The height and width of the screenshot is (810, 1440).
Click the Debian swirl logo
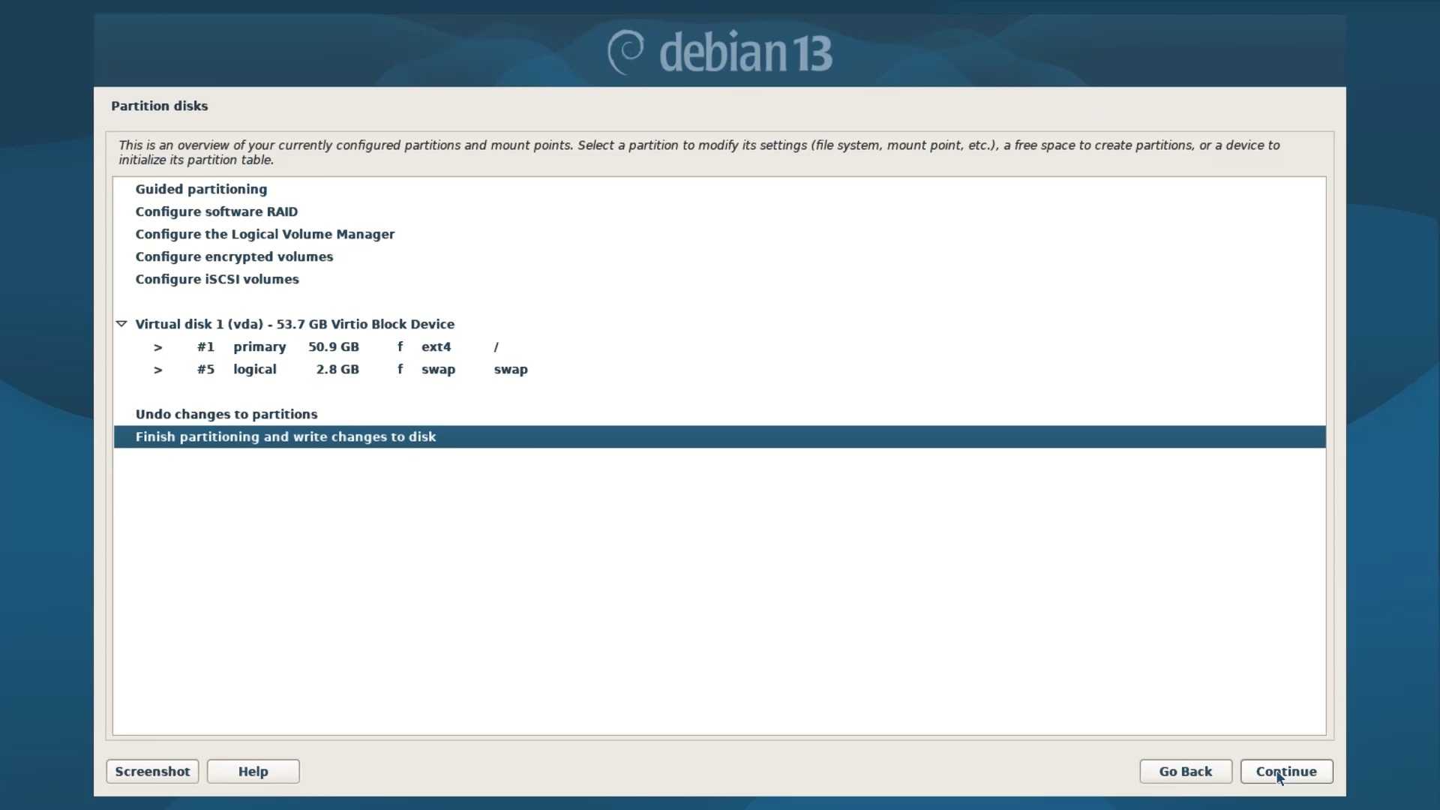click(625, 52)
